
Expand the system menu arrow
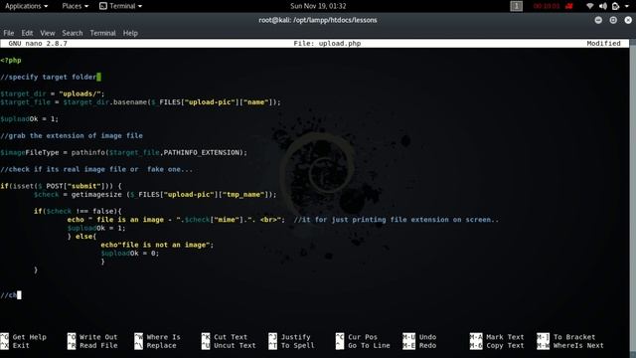tap(627, 6)
